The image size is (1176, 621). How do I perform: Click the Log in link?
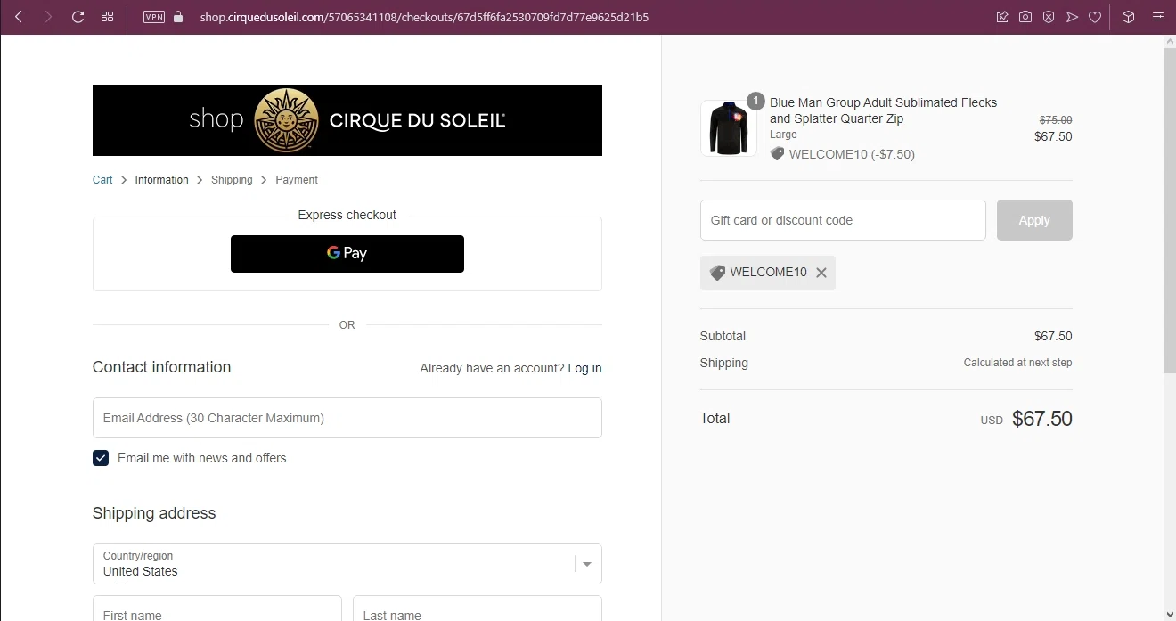click(x=584, y=368)
